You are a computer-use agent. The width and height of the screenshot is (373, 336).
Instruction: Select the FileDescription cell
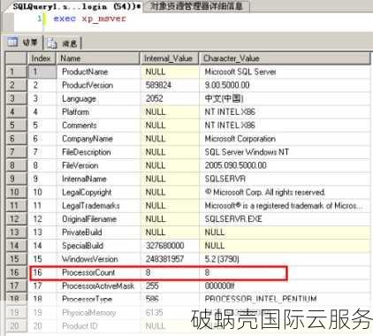point(98,152)
